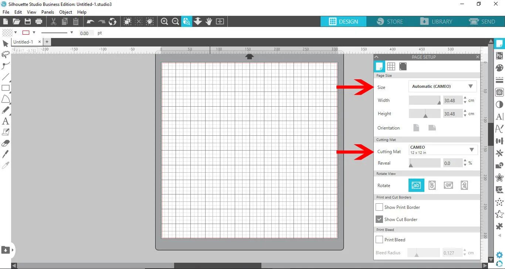Open the line color dropdown arrow
The height and width of the screenshot is (269, 505).
pos(34,32)
